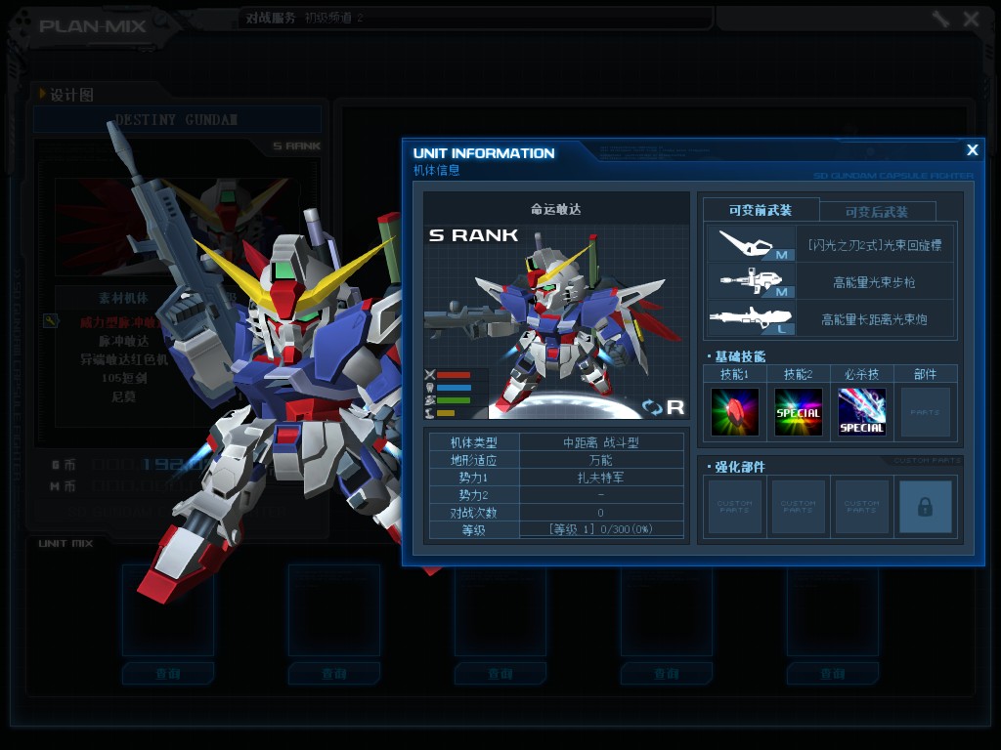Click the first CUSTOM PARTS slot
The width and height of the screenshot is (1001, 750).
pyautogui.click(x=735, y=507)
